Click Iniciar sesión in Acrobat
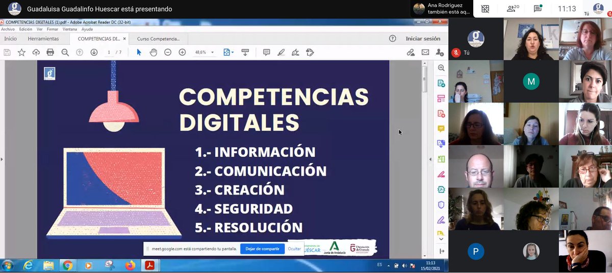The height and width of the screenshot is (273, 612). 423,38
